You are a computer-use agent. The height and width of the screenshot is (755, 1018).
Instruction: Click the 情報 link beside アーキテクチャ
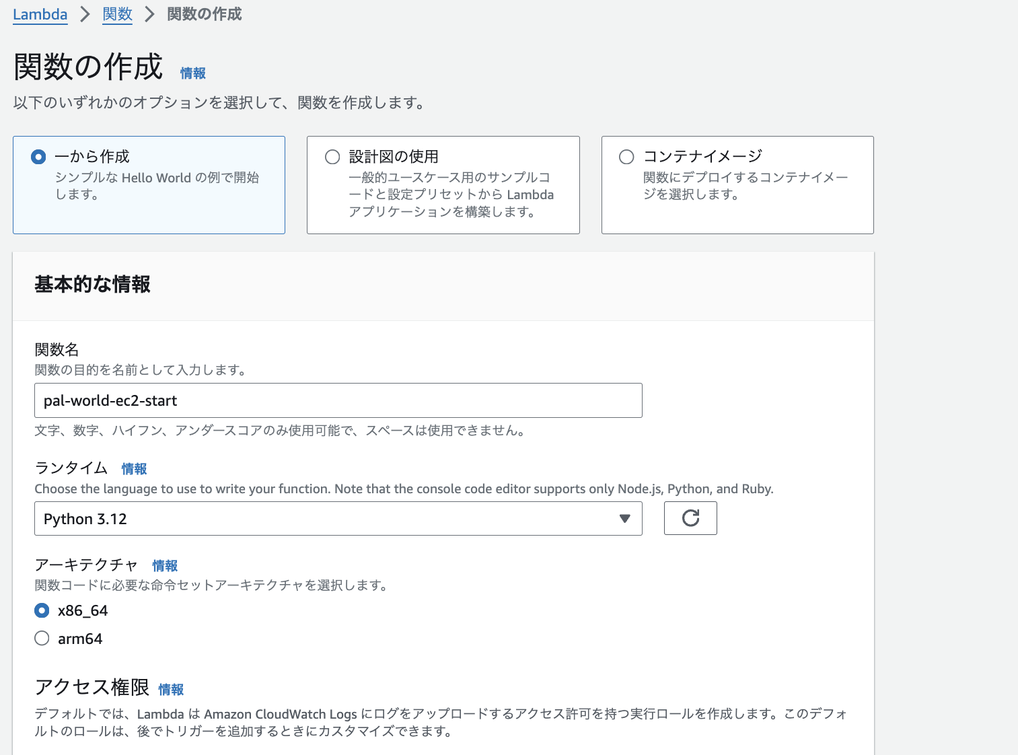(165, 566)
